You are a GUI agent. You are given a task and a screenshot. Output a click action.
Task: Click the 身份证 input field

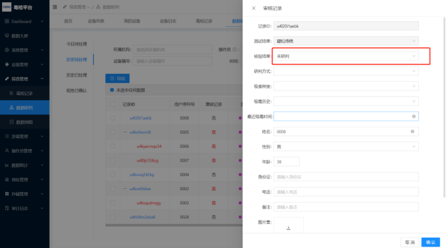[x=346, y=177]
